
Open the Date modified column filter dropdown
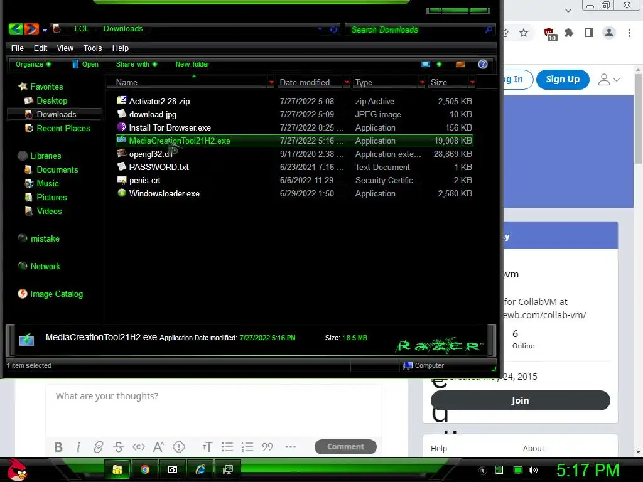(347, 82)
